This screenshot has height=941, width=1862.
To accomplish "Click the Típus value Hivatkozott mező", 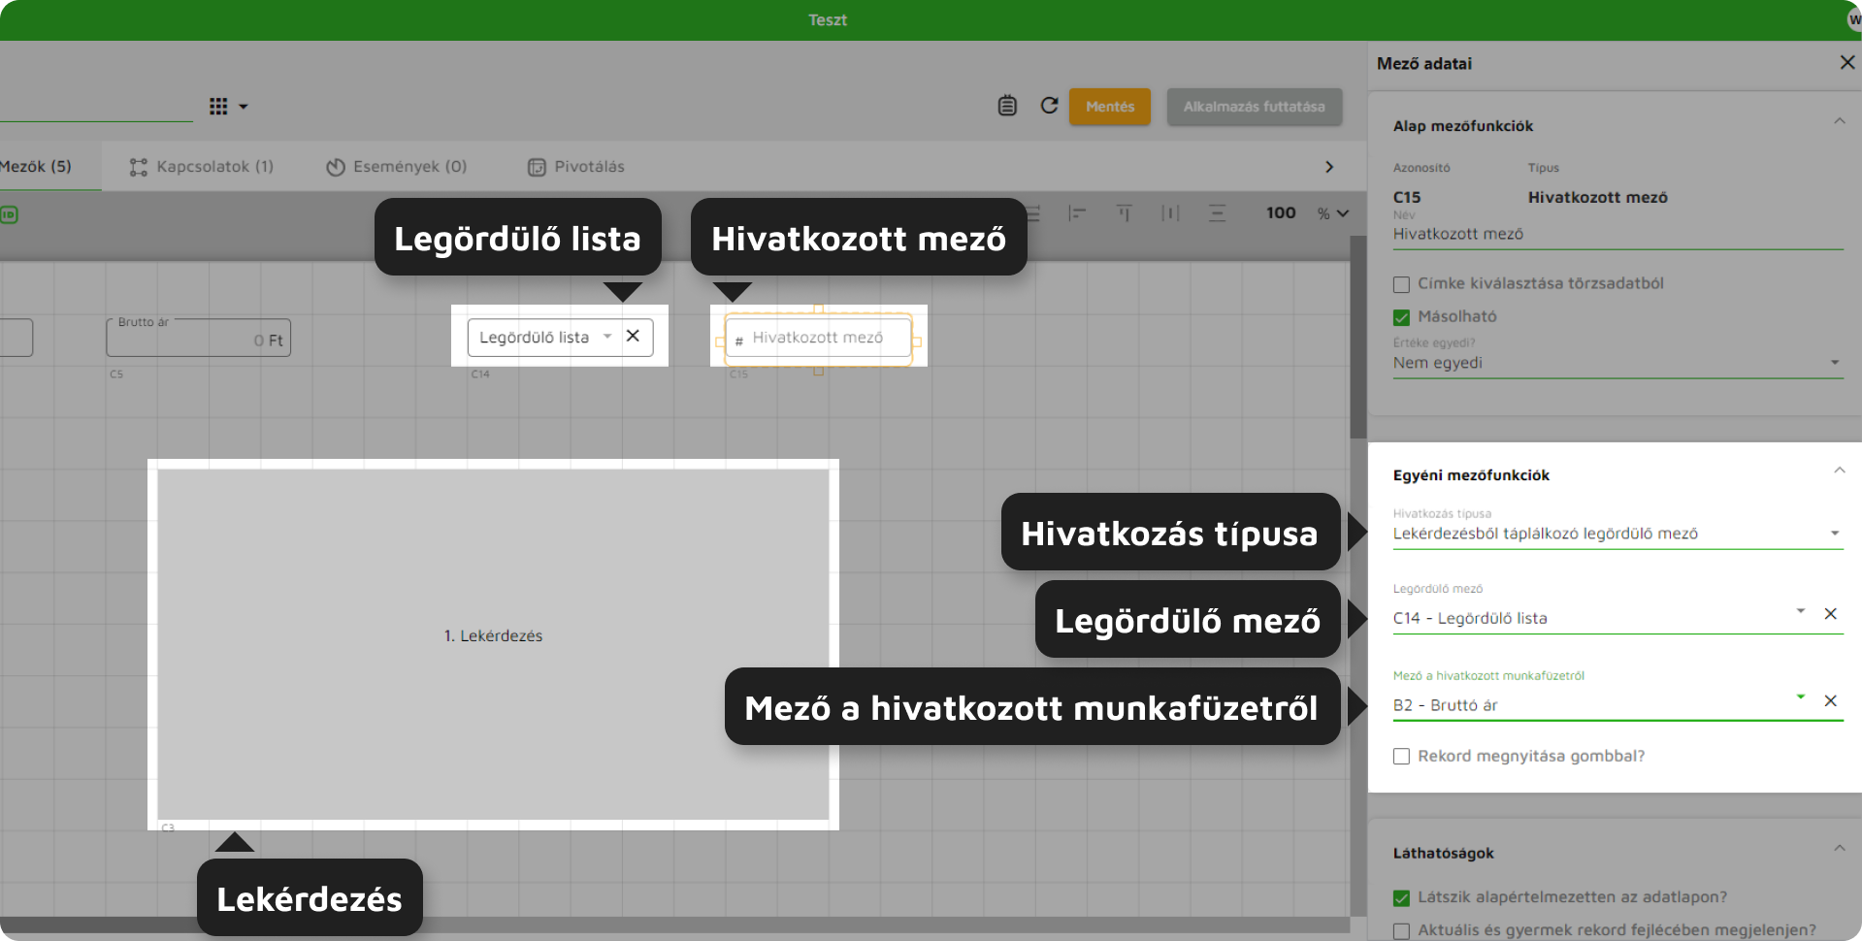I will click(x=1597, y=197).
